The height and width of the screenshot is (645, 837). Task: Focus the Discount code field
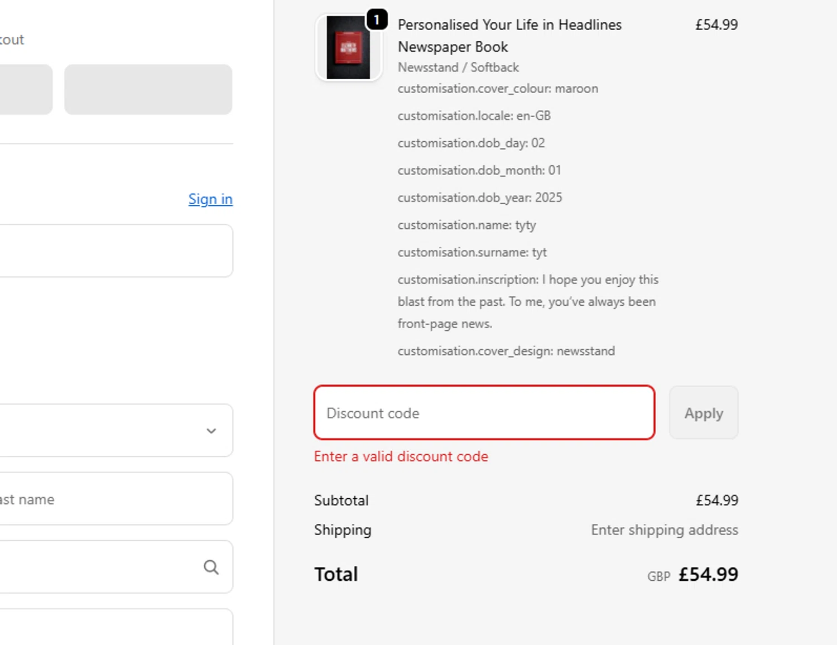click(x=484, y=413)
